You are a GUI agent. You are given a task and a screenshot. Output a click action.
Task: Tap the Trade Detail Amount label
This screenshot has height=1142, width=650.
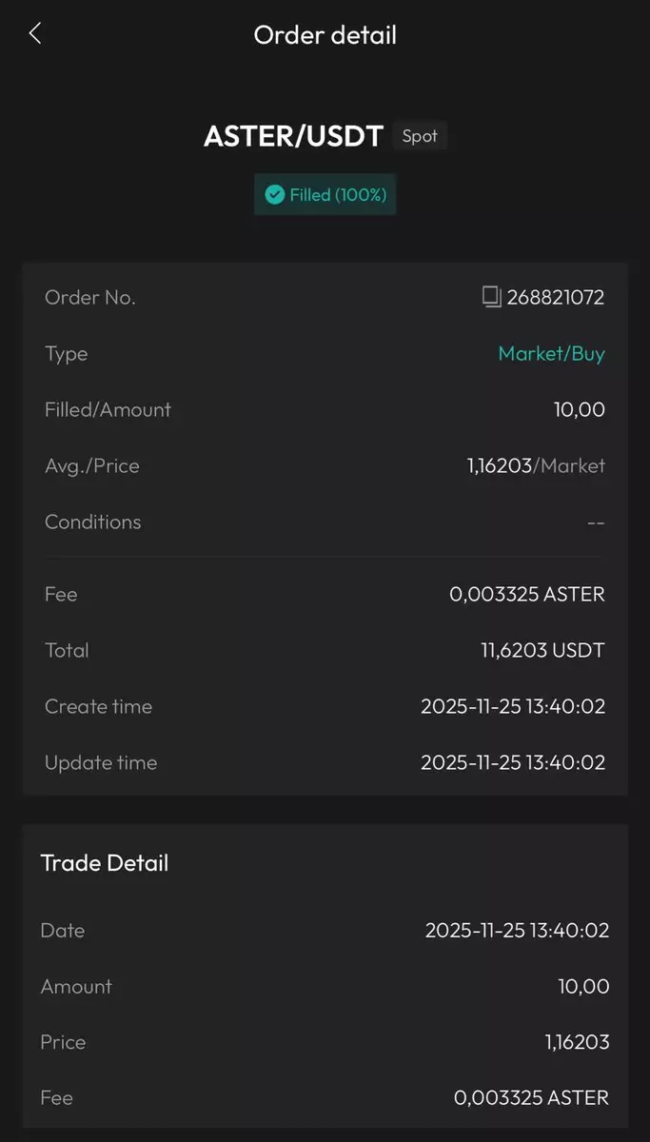point(76,987)
